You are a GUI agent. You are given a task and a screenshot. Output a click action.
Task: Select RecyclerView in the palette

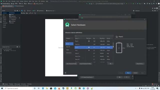13,18
